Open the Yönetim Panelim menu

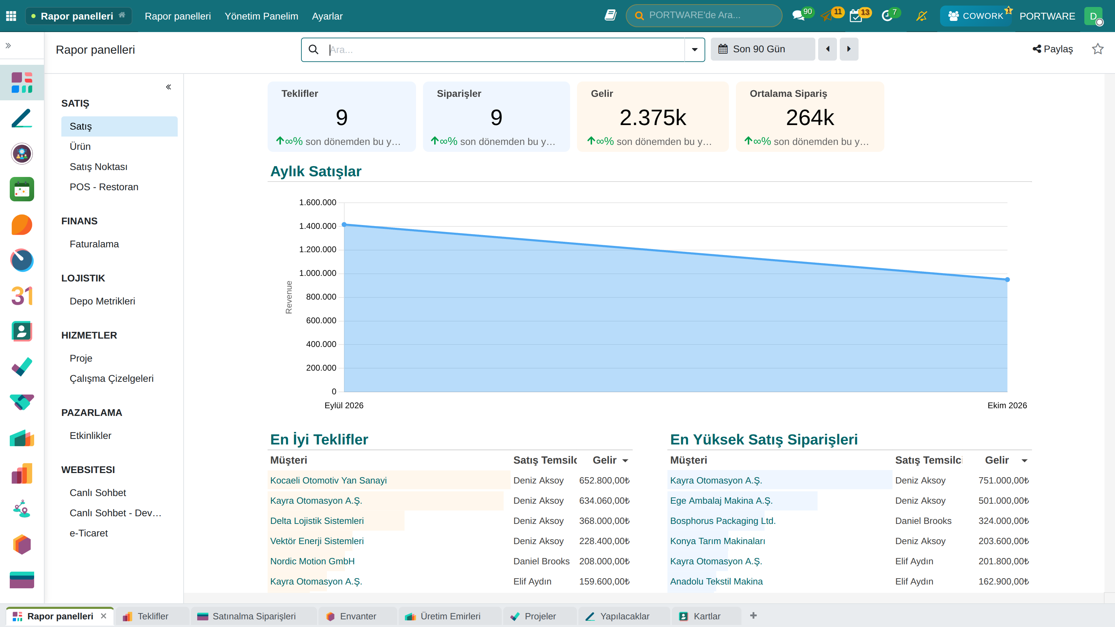click(261, 16)
